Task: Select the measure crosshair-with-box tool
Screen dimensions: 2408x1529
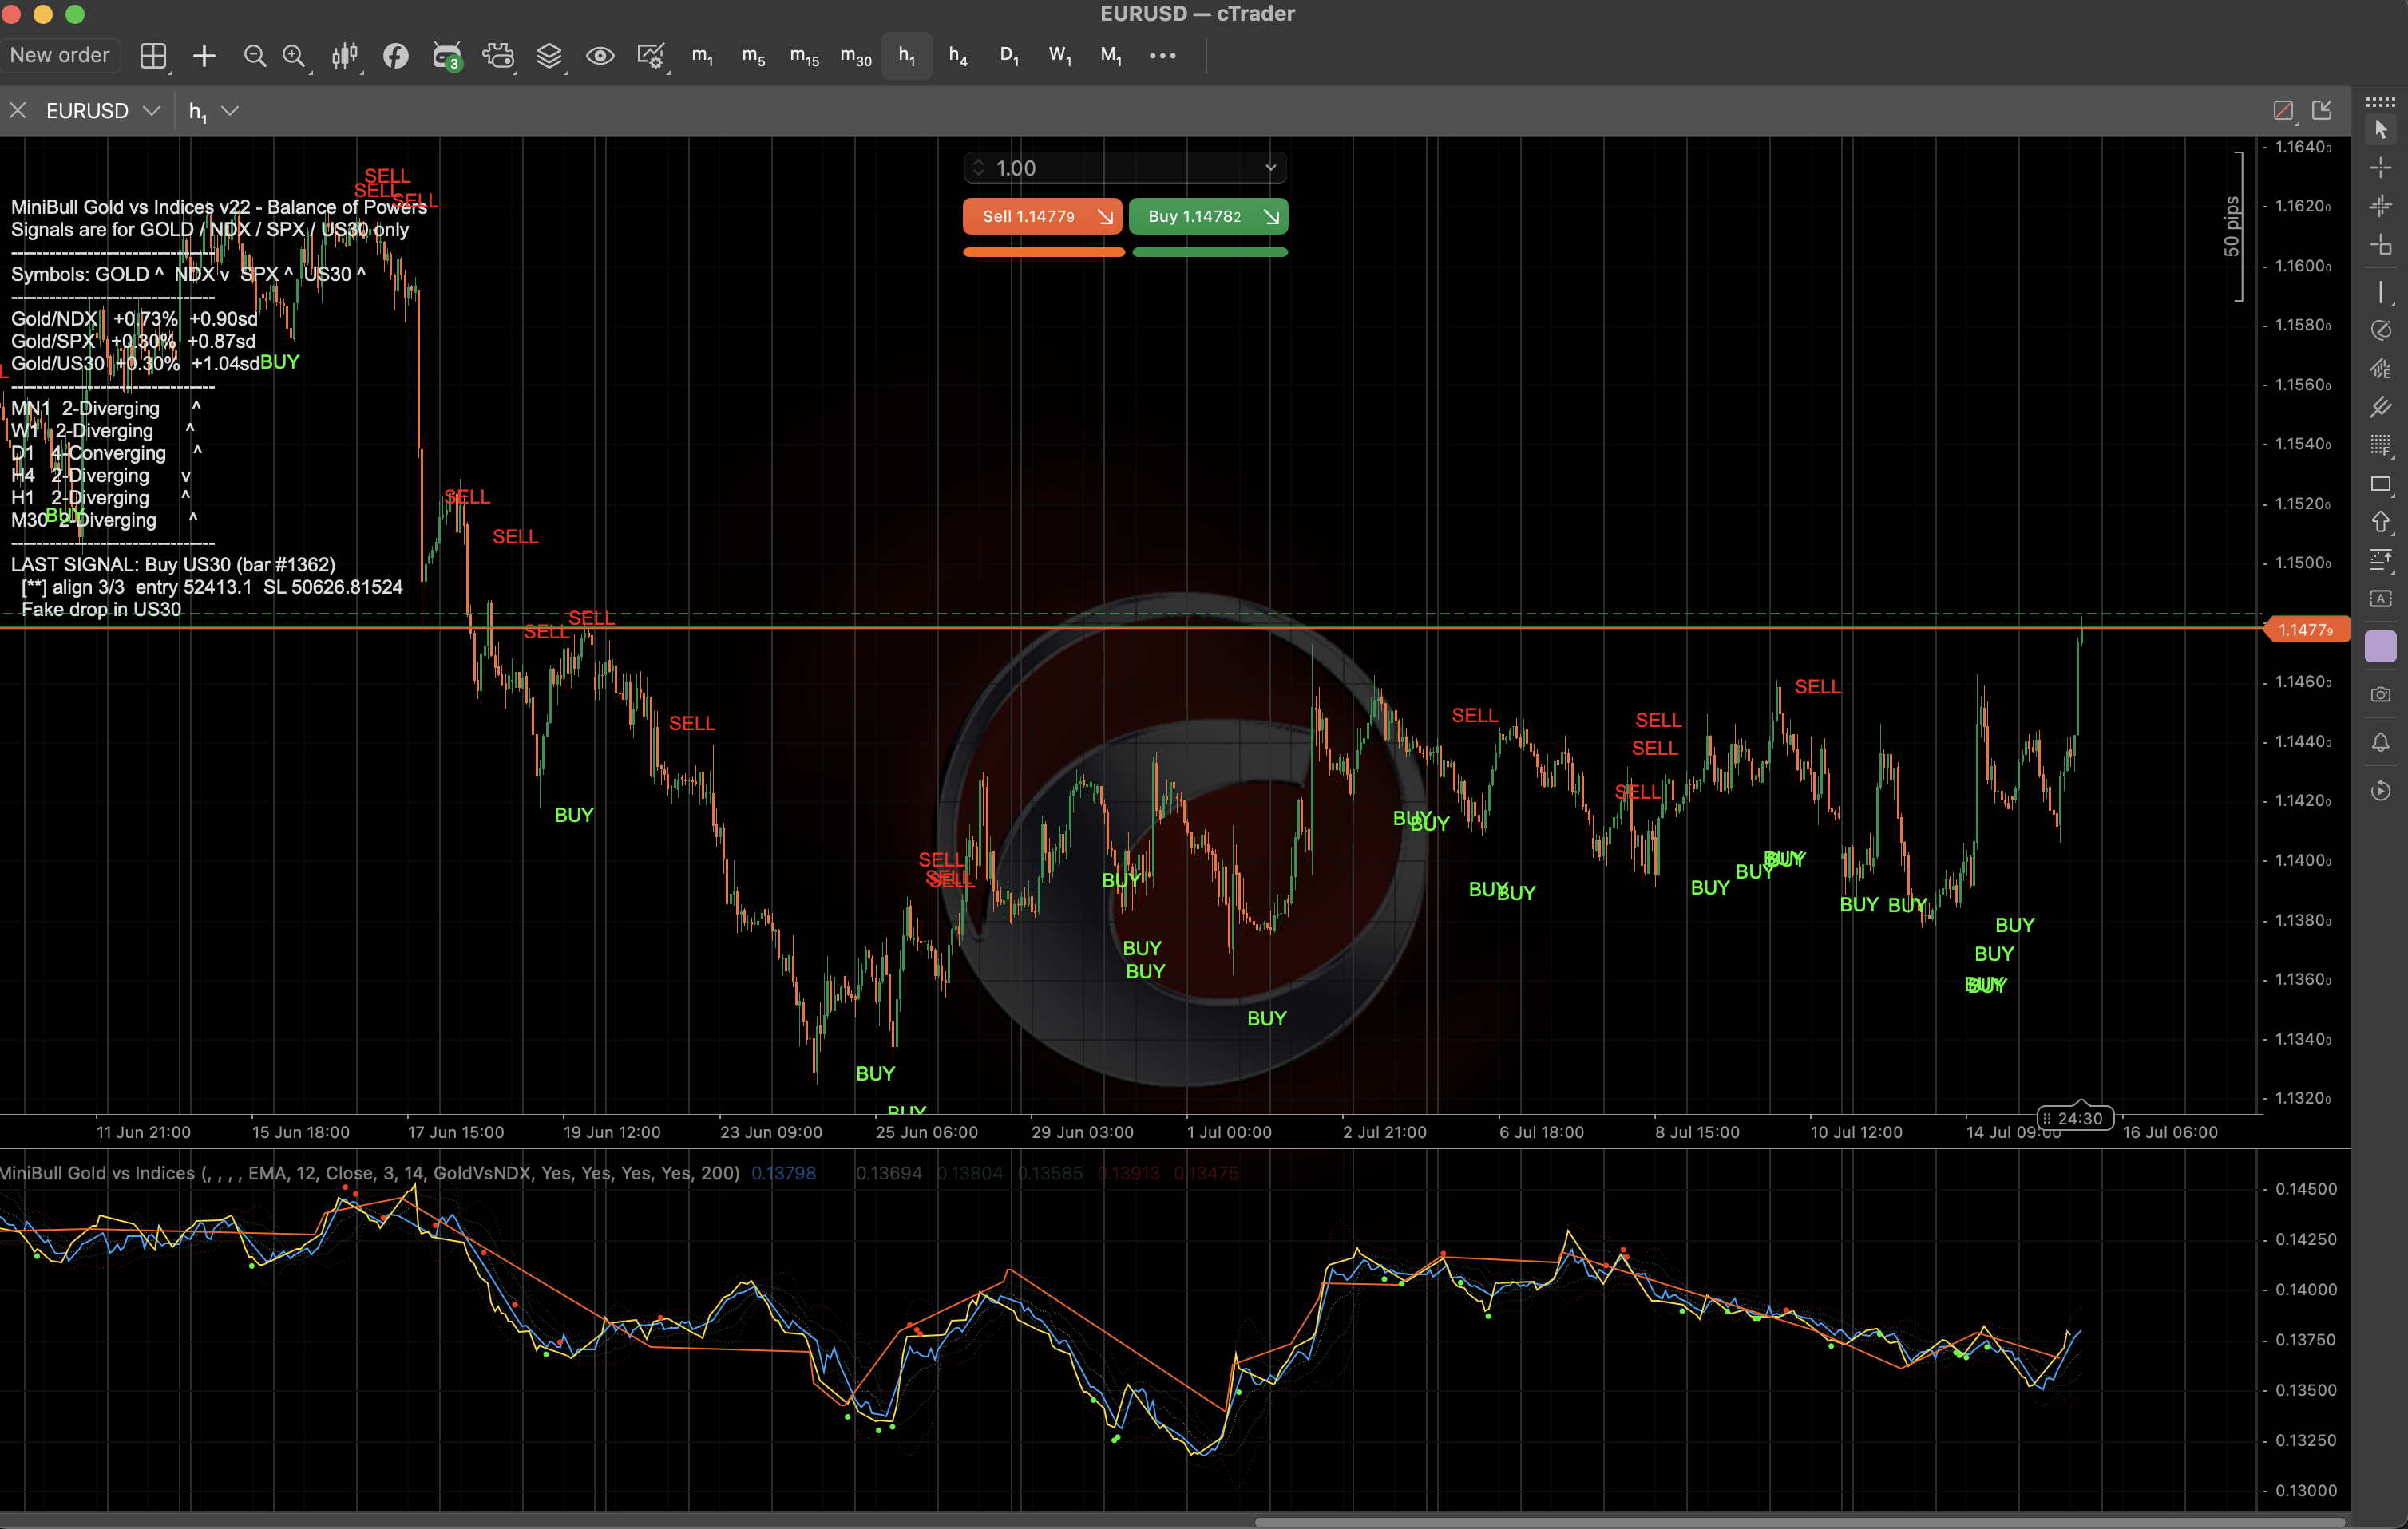Action: click(x=2381, y=245)
